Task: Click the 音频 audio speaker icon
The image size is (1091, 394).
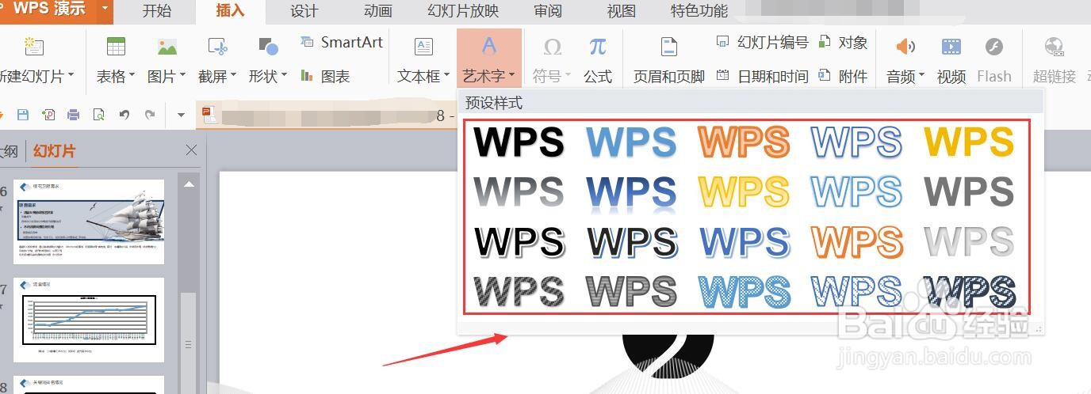Action: (x=905, y=47)
